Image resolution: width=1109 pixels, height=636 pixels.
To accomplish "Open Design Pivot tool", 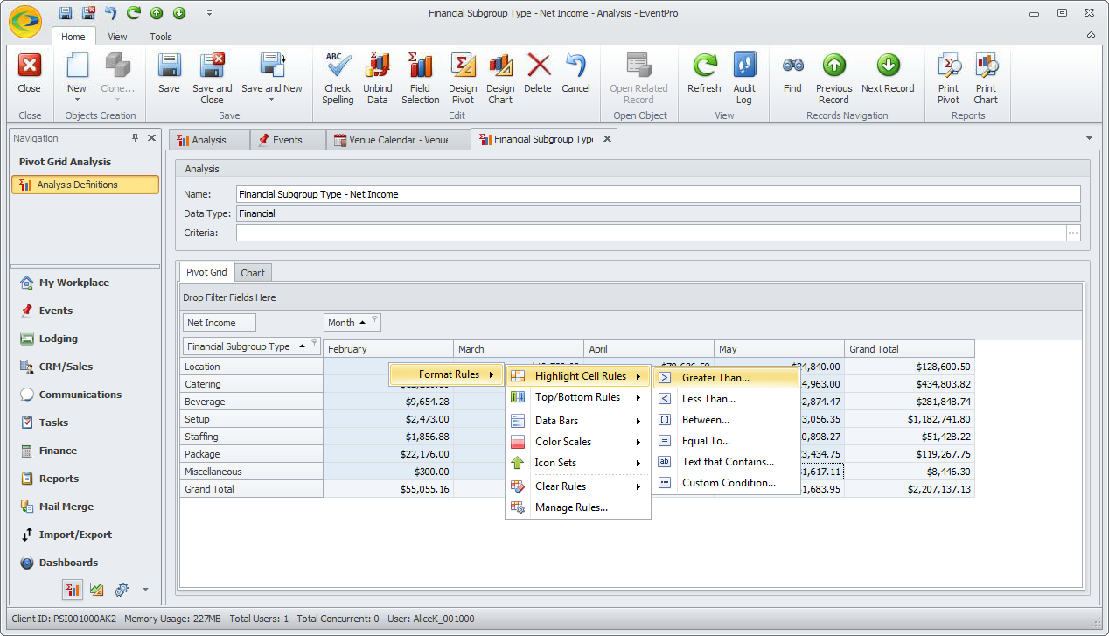I will click(x=463, y=77).
